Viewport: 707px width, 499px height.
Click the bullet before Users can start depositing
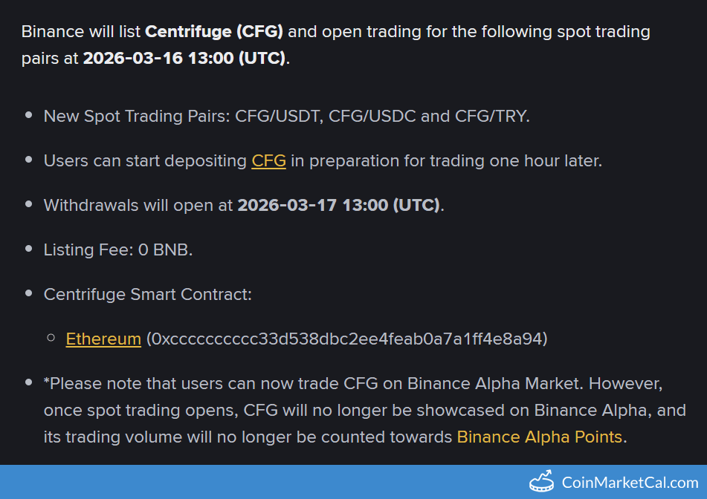click(29, 160)
